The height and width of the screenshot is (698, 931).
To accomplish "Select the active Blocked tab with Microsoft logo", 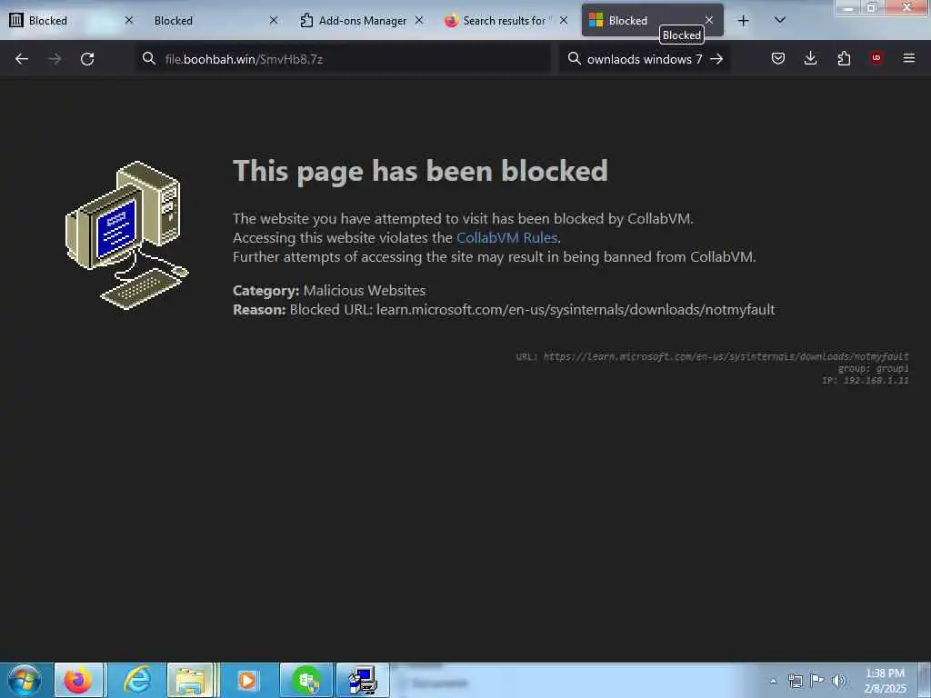I will tap(653, 21).
